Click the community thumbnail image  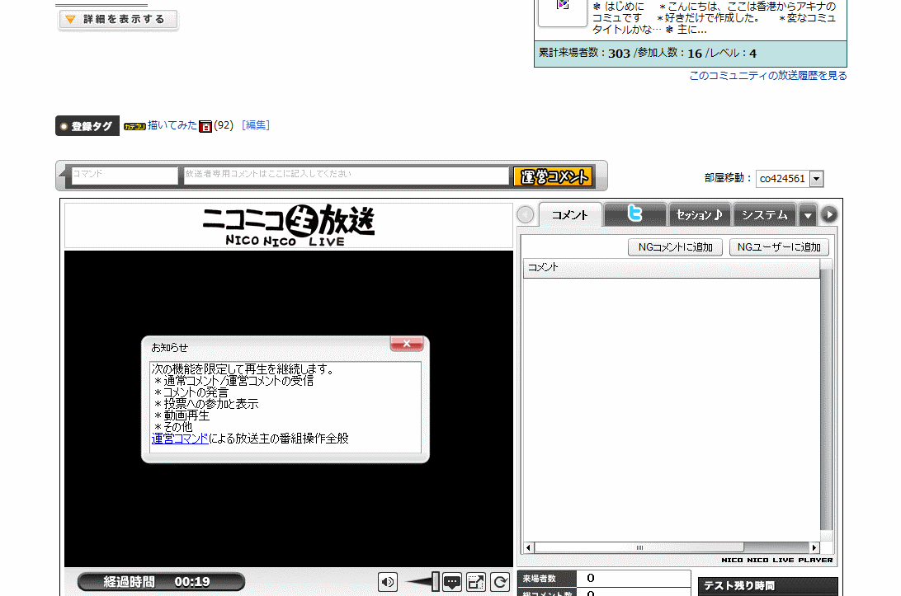pyautogui.click(x=563, y=12)
